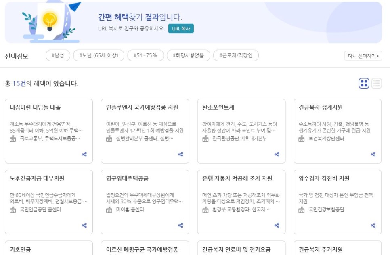The height and width of the screenshot is (255, 390).
Task: Click 다시 선택하기 to reselect options
Action: (x=363, y=56)
